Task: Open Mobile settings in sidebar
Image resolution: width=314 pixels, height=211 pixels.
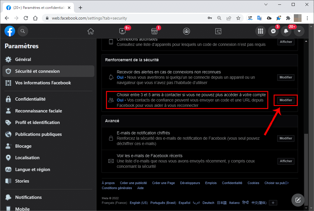Action: point(48,209)
